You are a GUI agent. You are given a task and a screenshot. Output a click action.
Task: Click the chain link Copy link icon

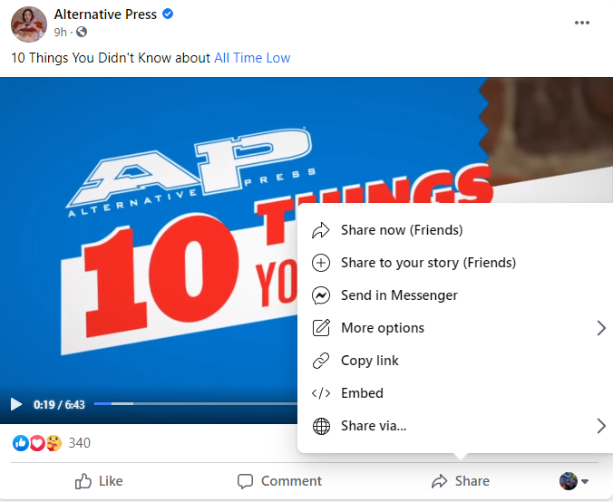tap(321, 361)
